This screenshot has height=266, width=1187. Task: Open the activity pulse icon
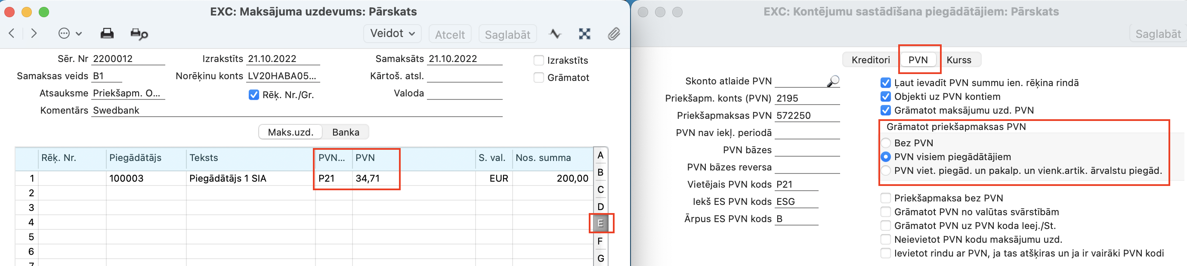pos(555,34)
